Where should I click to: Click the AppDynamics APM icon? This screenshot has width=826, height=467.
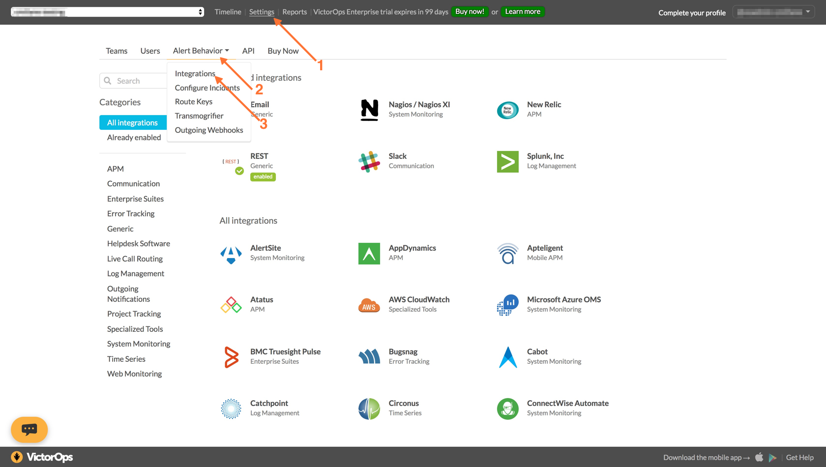pyautogui.click(x=369, y=253)
